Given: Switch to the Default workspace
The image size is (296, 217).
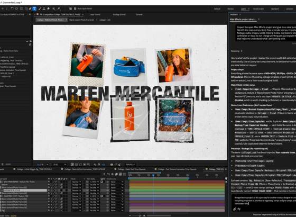Looking at the screenshot, I should [217, 8].
